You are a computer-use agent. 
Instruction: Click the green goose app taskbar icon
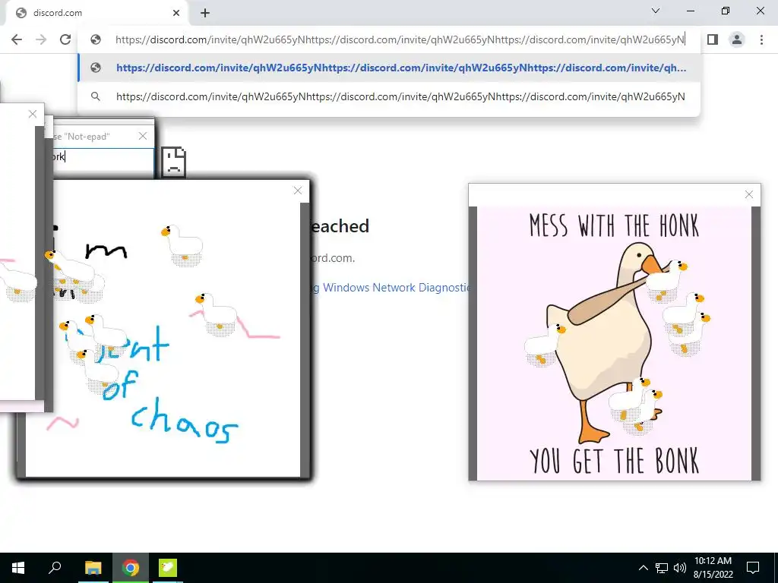click(x=168, y=568)
